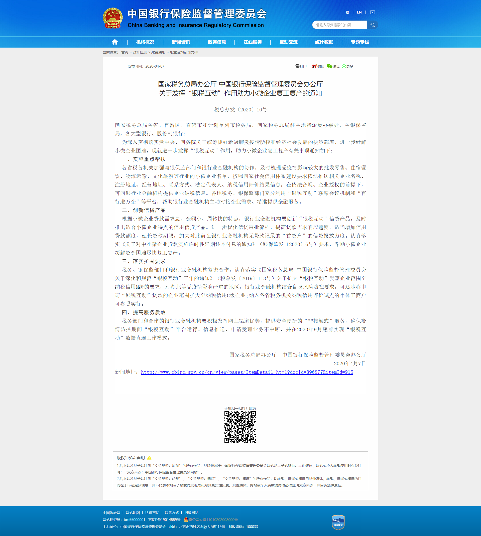The height and width of the screenshot is (536, 481).
Task: Click the printer icon to print article
Action: click(297, 66)
